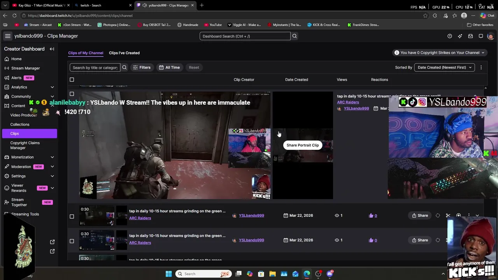Open Alerts in the sidebar
Viewport: 498px width, 280px height.
pyautogui.click(x=16, y=78)
